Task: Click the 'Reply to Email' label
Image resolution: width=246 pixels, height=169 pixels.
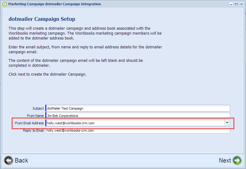Action: (33, 130)
